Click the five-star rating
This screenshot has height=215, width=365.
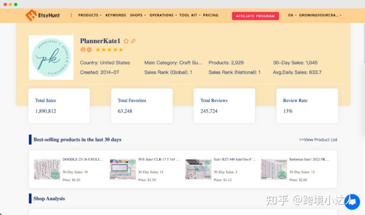(x=109, y=50)
